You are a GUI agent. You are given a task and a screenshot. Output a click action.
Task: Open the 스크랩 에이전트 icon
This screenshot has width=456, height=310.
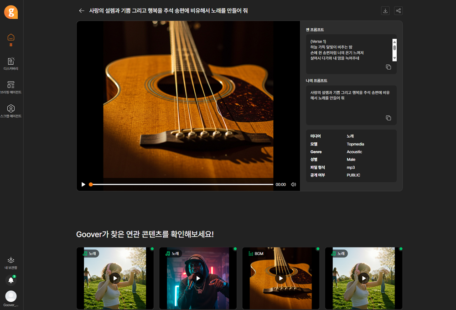11,111
